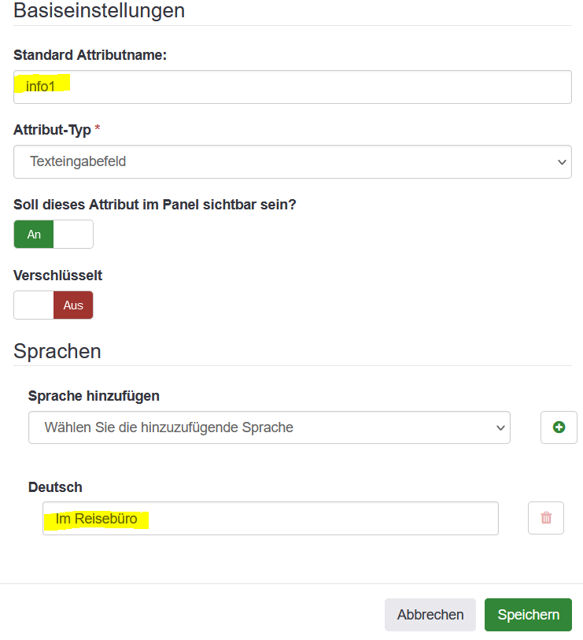583x640 pixels.
Task: Click the green plus icon to add language
Action: (559, 427)
